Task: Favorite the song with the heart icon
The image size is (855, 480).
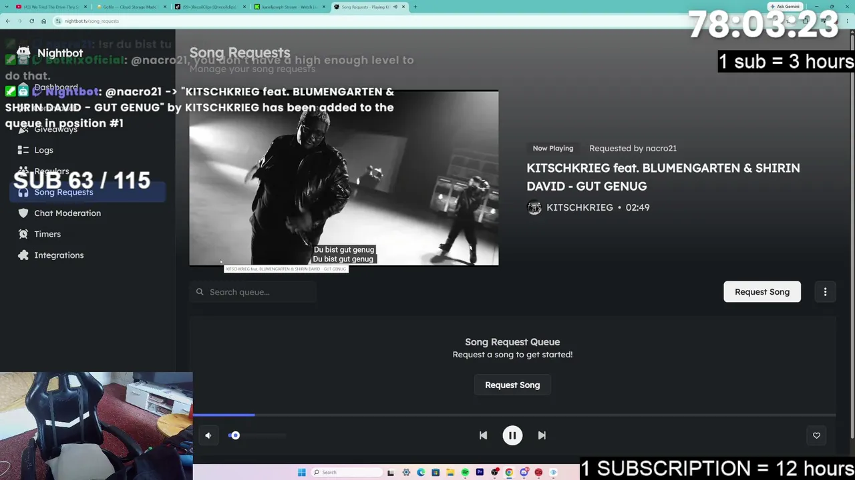Action: [816, 435]
